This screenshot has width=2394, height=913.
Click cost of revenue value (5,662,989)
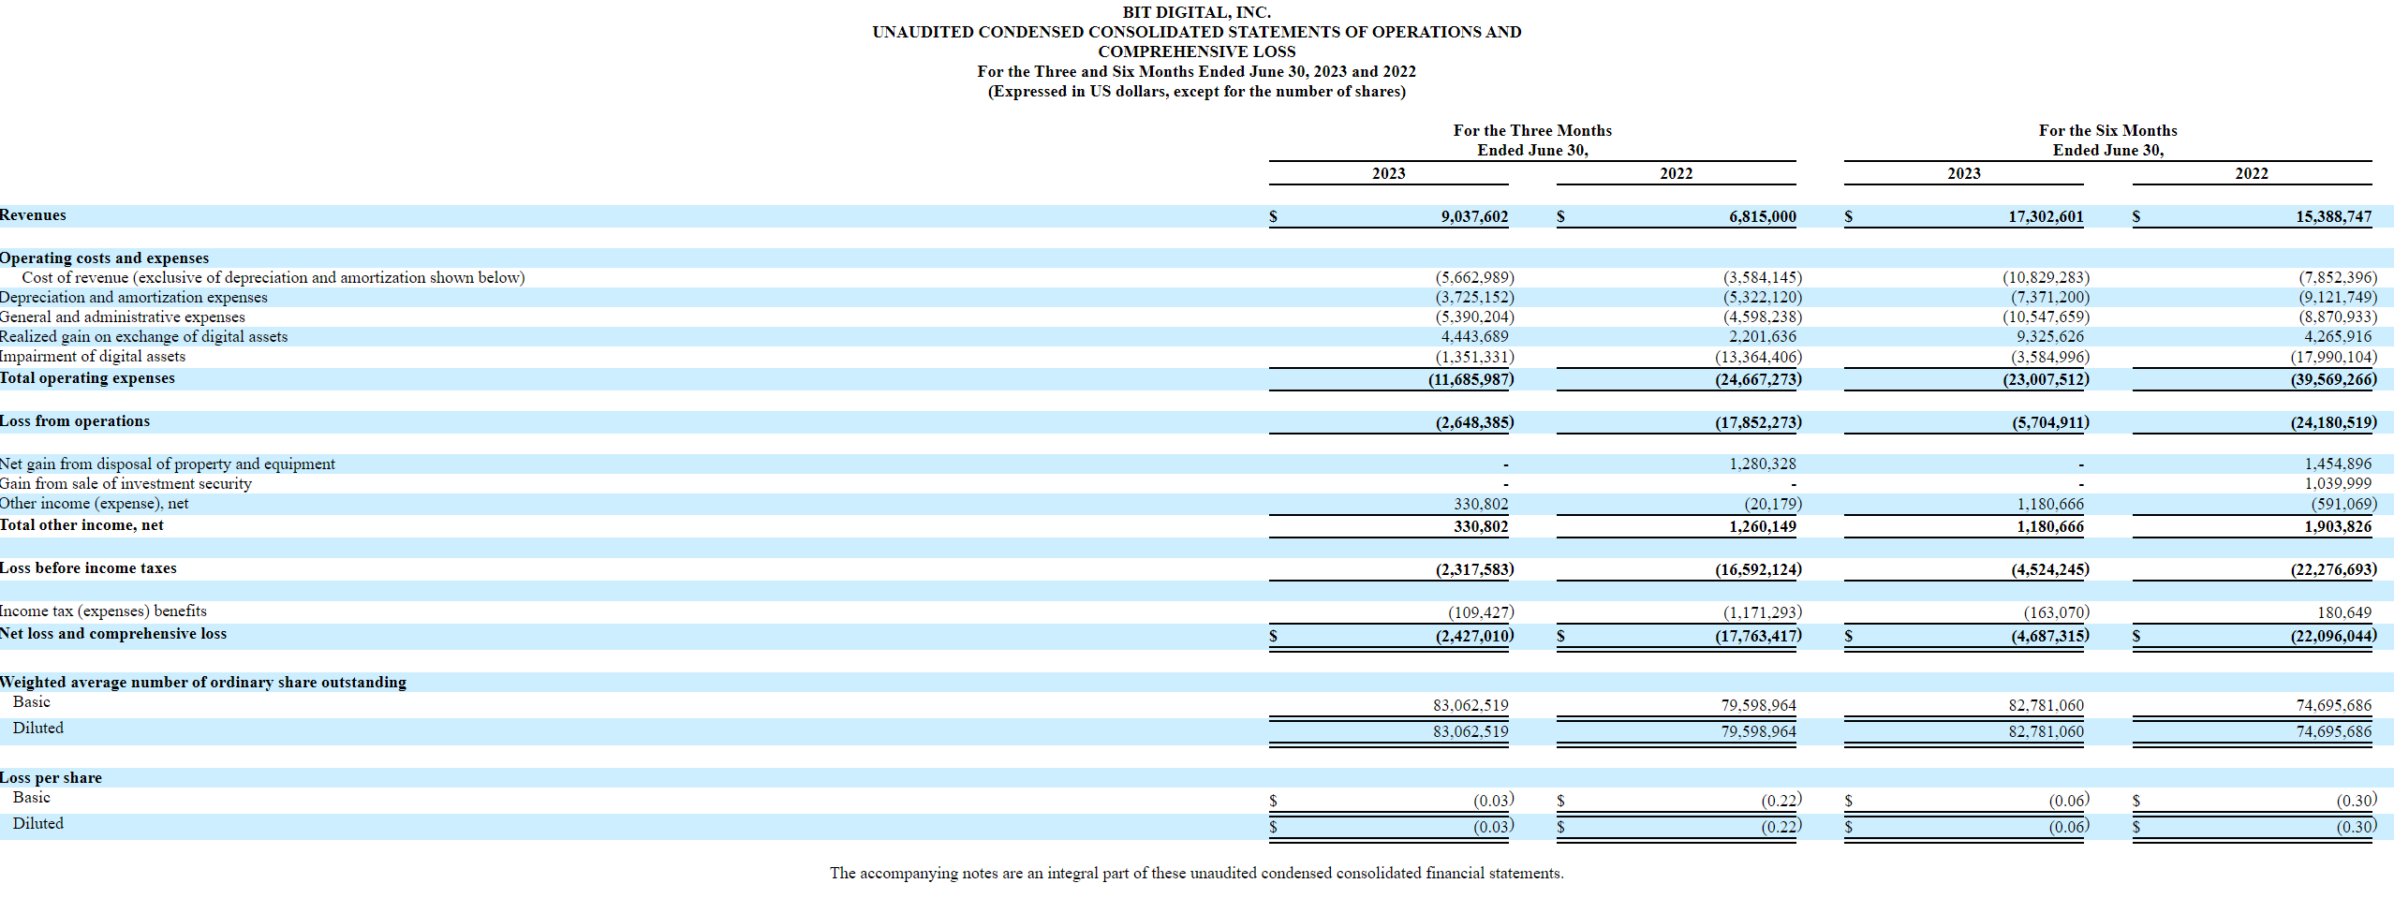click(1474, 277)
